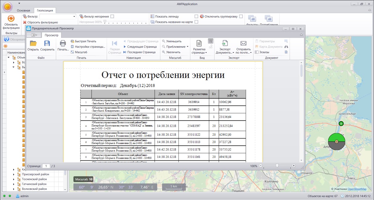Expand the Тосненский район tree node
Viewport: 374px width, 200px height.
[x=14, y=179]
